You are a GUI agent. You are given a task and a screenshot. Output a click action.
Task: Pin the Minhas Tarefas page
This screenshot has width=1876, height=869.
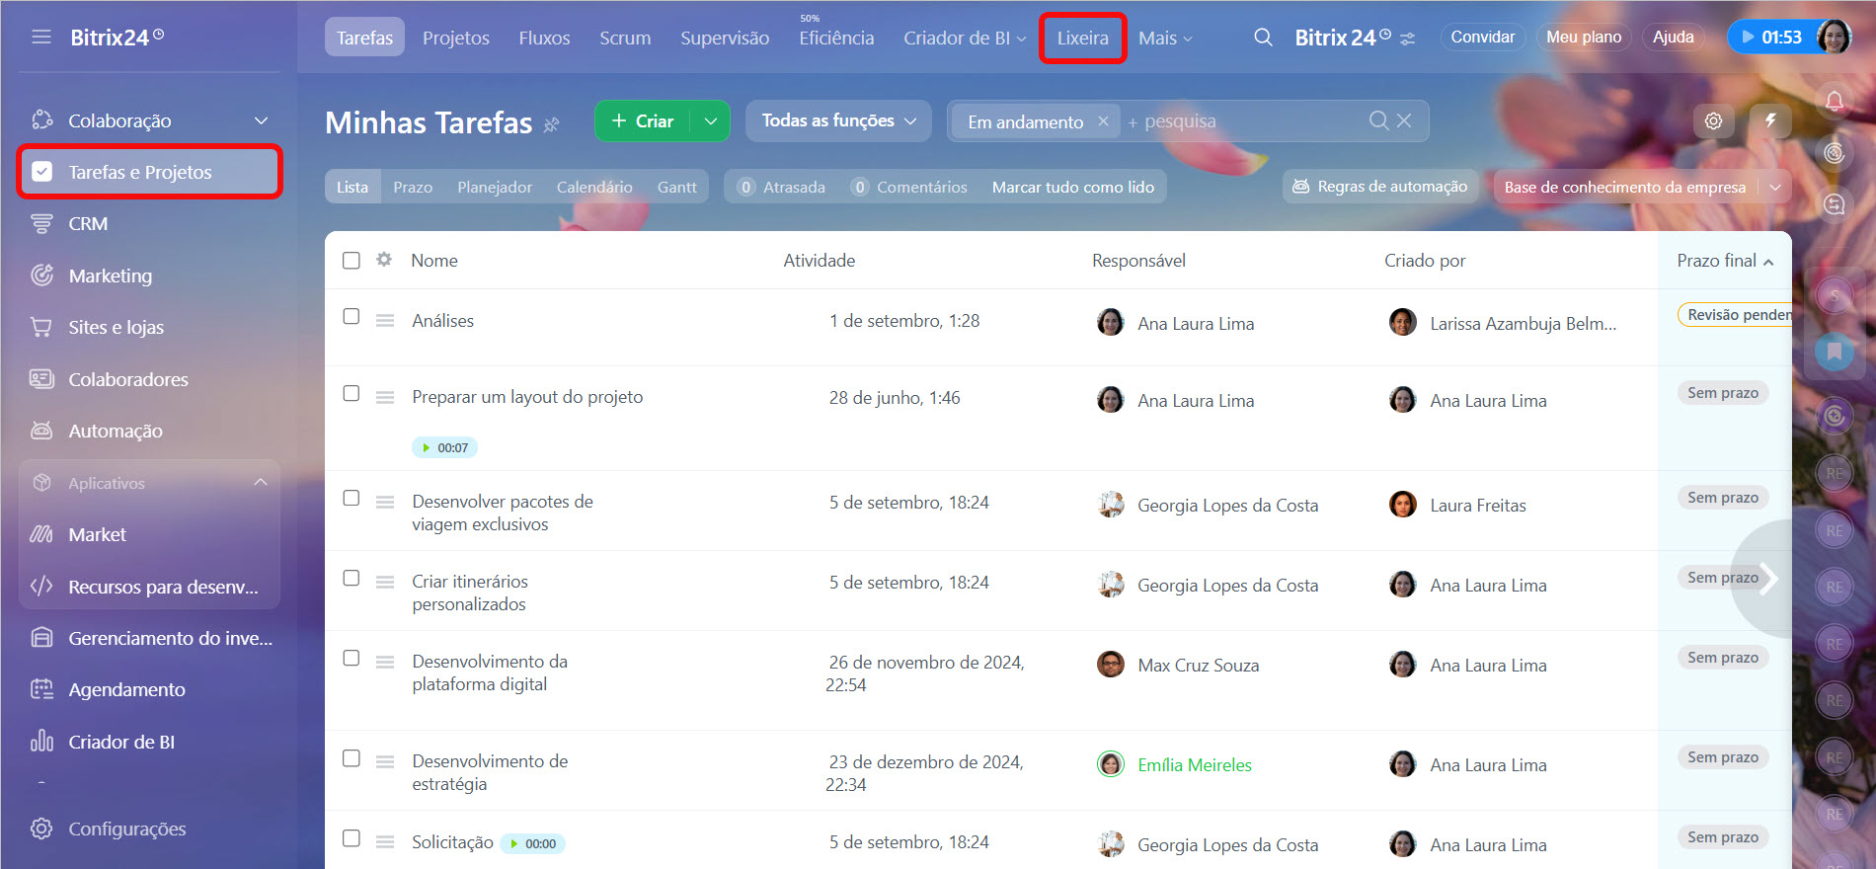click(552, 124)
